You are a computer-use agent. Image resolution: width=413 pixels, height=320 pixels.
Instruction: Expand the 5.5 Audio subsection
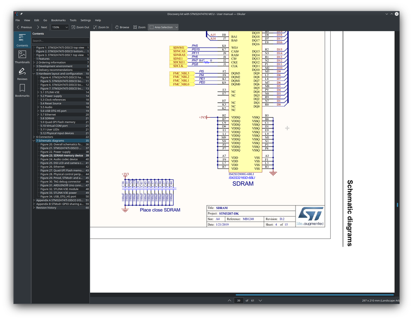pyautogui.click(x=38, y=107)
